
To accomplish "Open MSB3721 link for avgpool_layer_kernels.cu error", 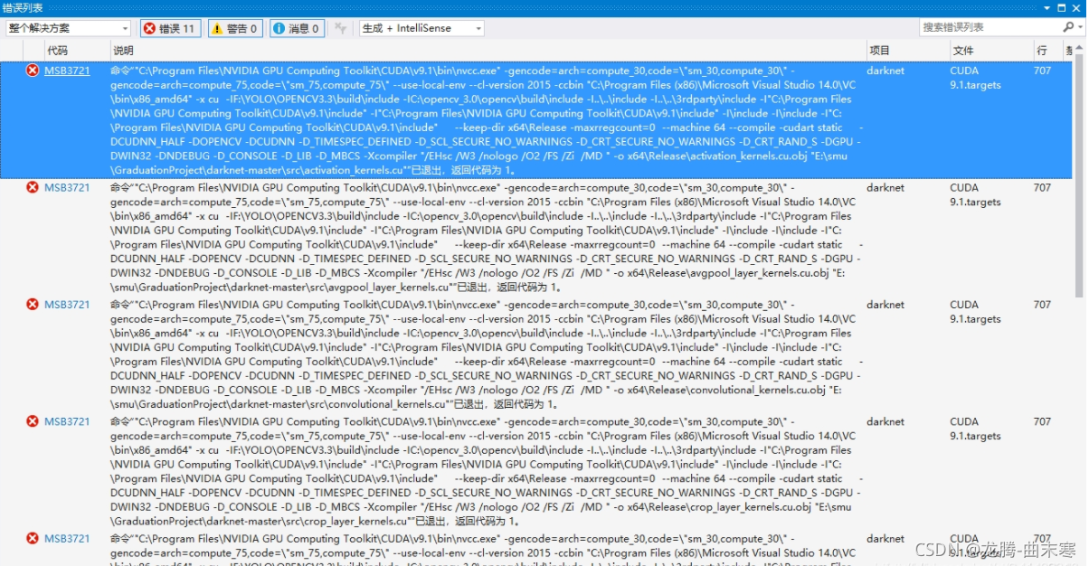I will tap(67, 188).
